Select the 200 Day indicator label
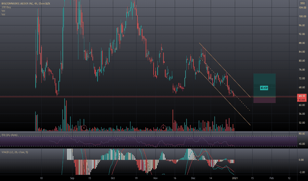 [6, 7]
